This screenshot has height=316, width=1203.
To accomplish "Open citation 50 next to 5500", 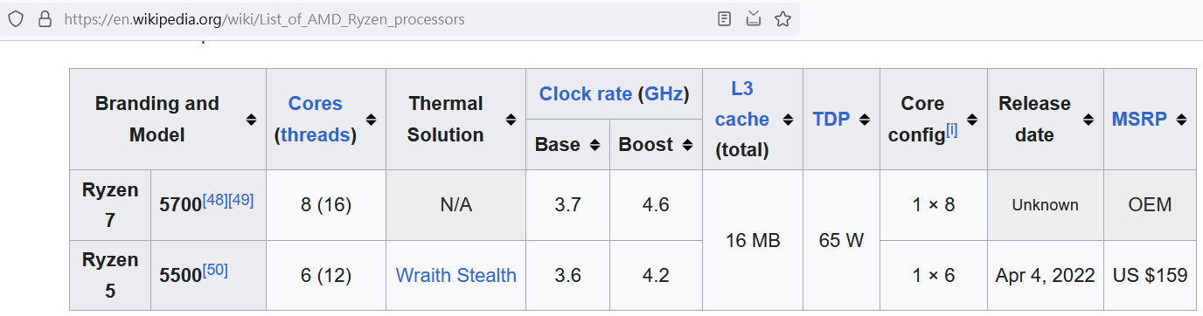I will click(x=215, y=271).
